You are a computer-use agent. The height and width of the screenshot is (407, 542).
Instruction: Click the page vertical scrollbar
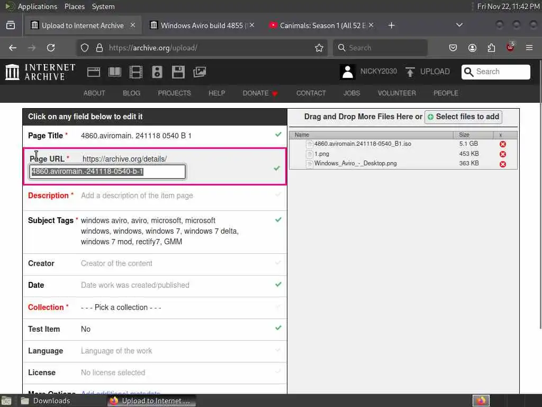(x=540, y=194)
